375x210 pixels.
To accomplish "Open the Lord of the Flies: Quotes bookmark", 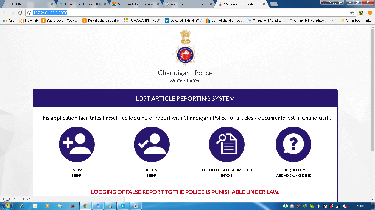I will point(225,21).
